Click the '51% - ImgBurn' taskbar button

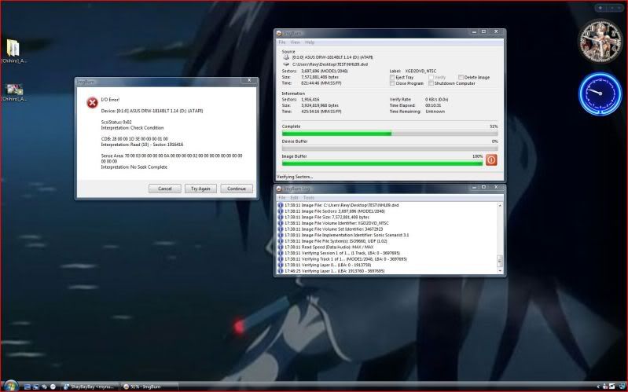point(149,387)
